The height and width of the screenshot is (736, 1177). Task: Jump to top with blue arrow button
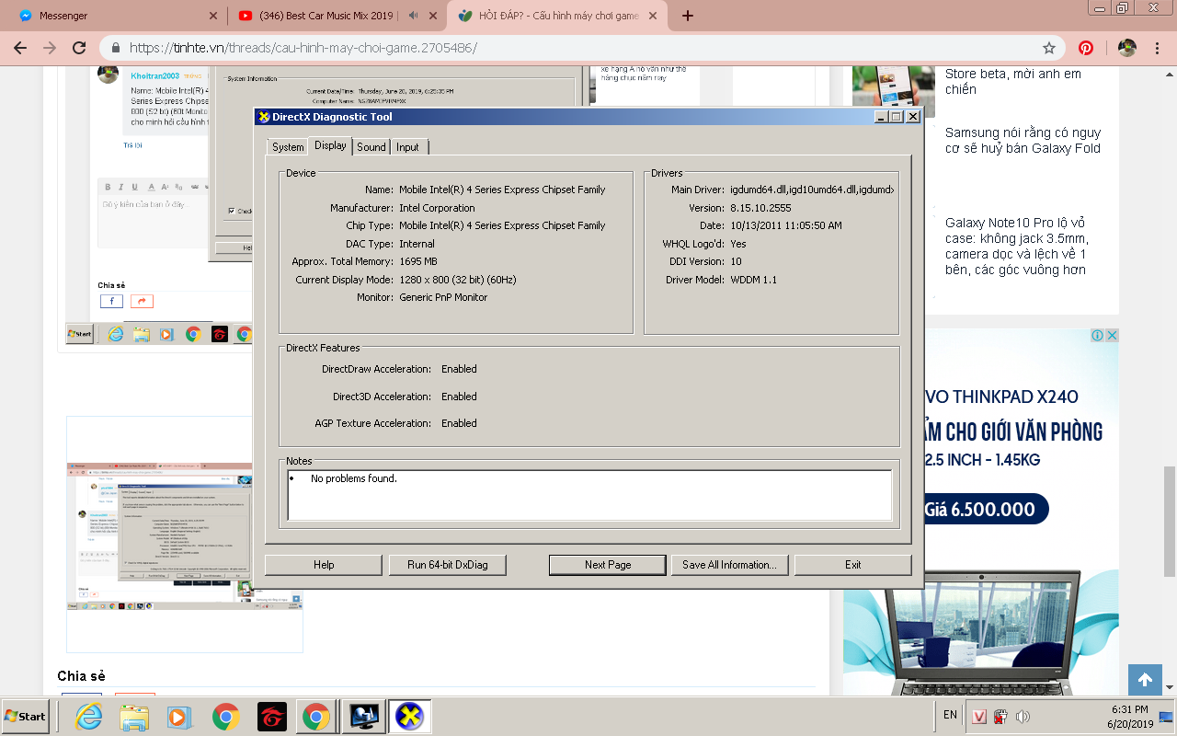(1145, 680)
